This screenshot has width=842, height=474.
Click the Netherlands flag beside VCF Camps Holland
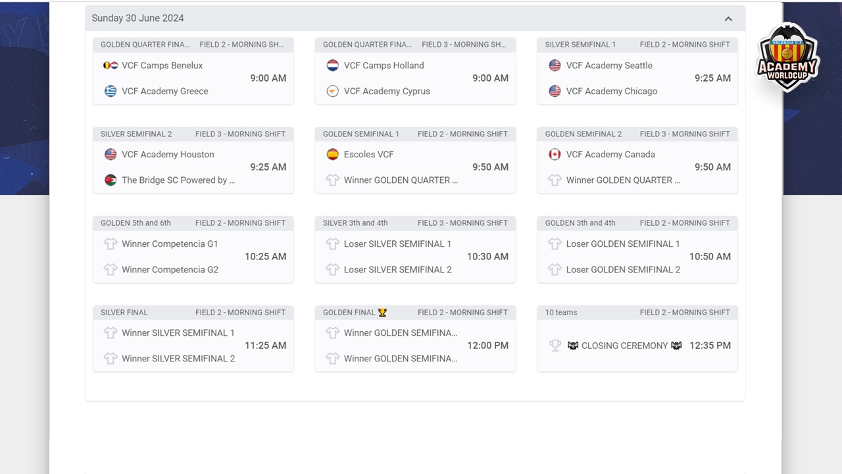point(333,65)
